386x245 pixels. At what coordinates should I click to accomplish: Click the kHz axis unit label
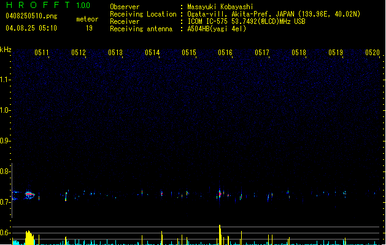pos(6,50)
